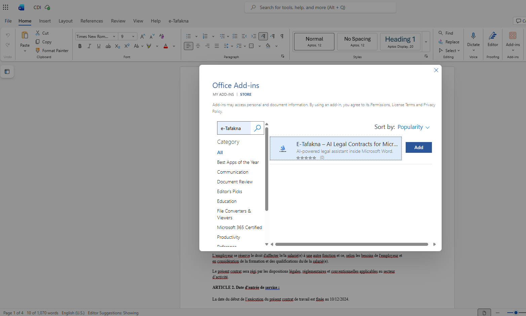Click the Cut scissors icon

38,33
